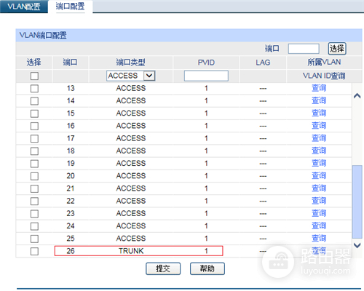364x291 pixels.
Task: Open the 查询 link for port 18
Action: [319, 151]
